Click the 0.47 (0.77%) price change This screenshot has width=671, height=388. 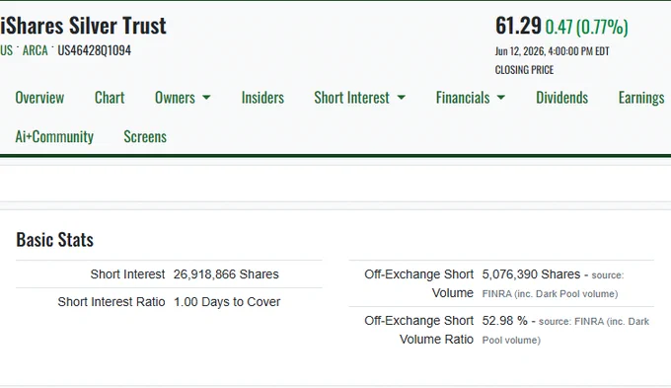pyautogui.click(x=586, y=27)
